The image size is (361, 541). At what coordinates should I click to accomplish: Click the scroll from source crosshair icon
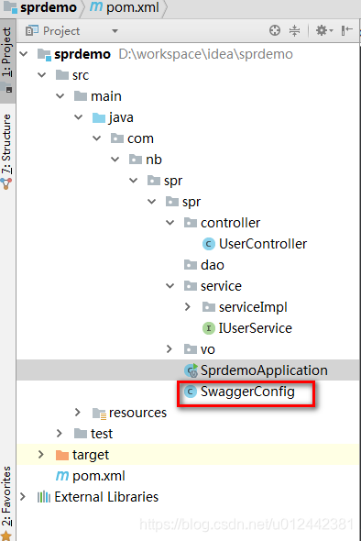pos(275,30)
